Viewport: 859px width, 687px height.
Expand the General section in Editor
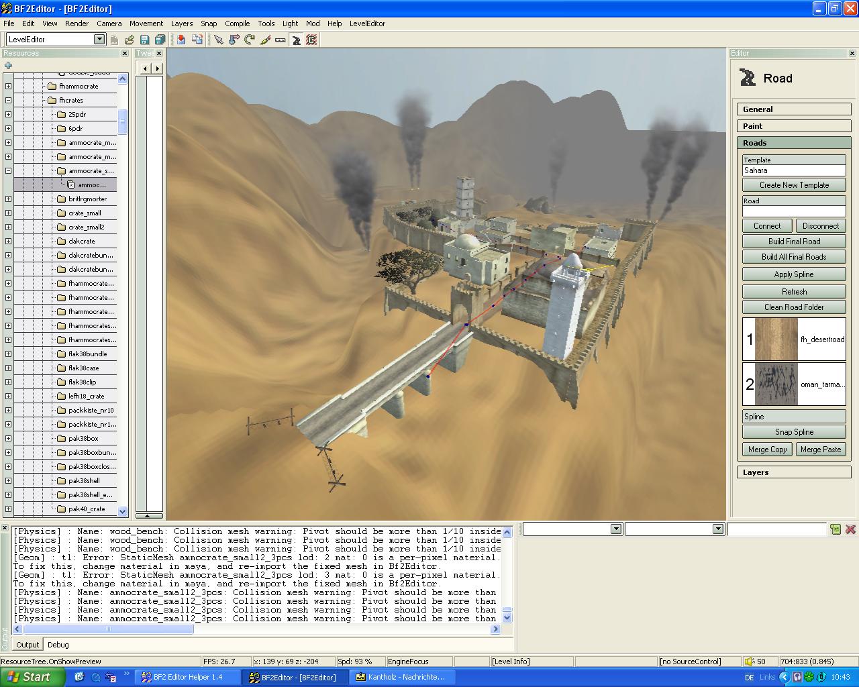pos(794,109)
